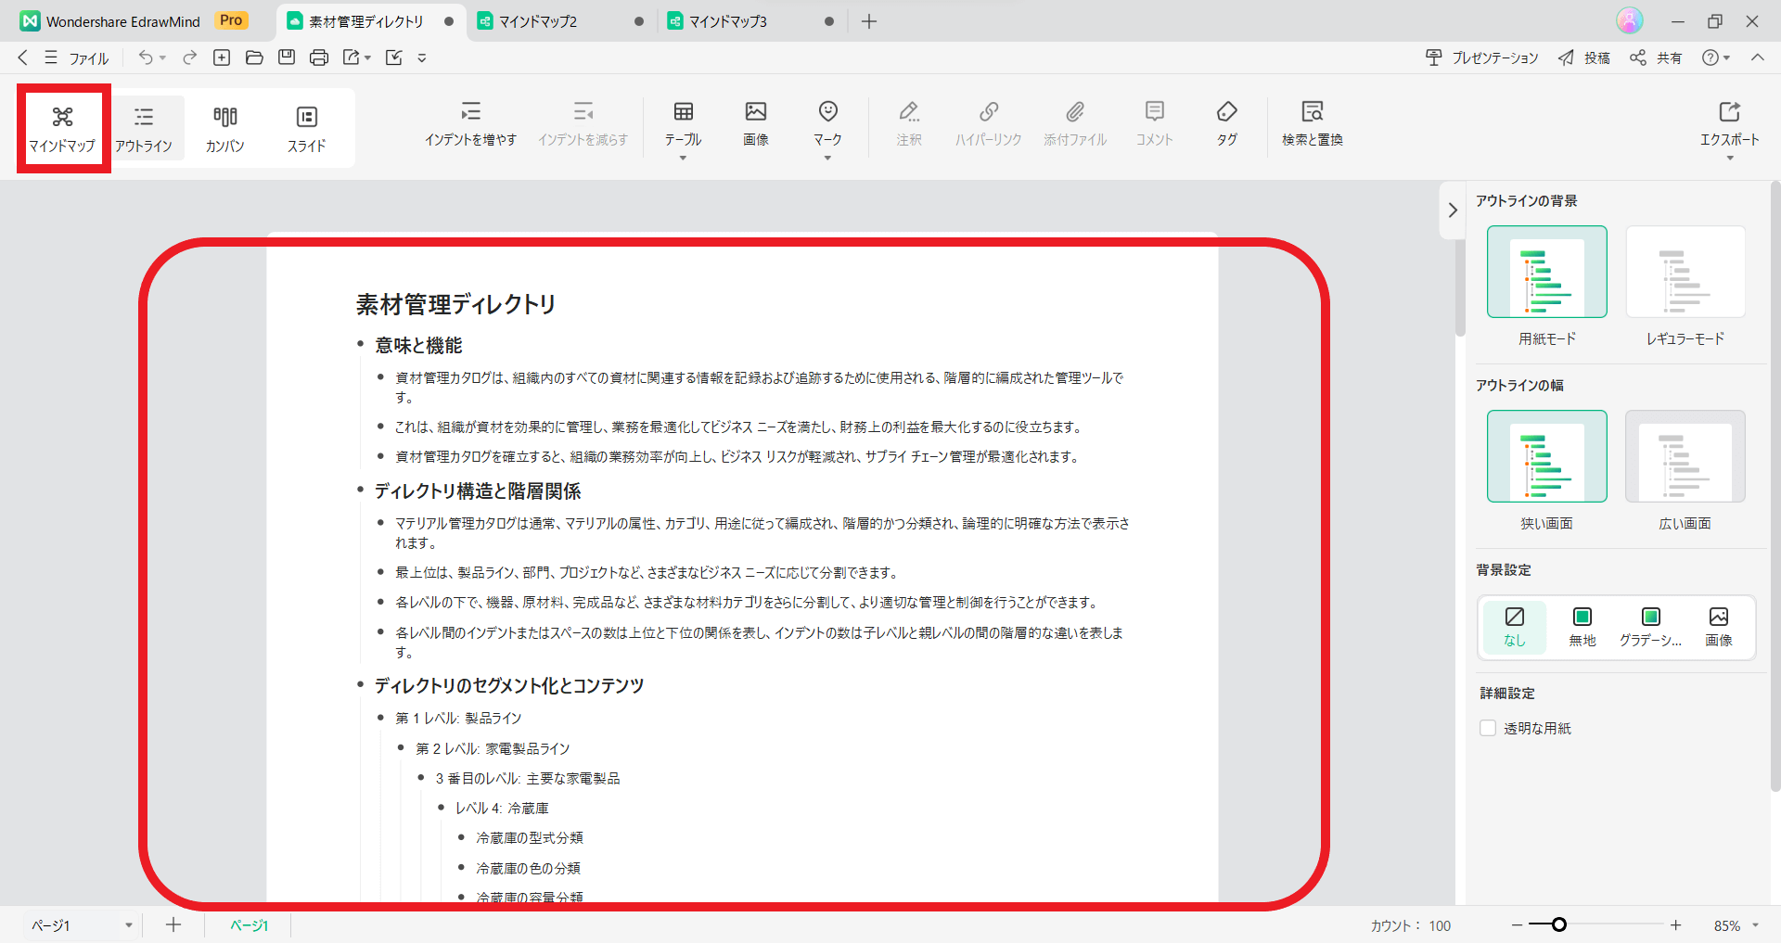The height and width of the screenshot is (943, 1781).
Task: Select 広い画面 outline width
Action: point(1685,456)
